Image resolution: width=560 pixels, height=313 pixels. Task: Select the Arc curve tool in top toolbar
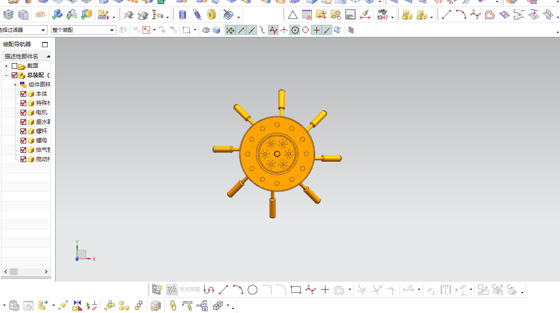[x=461, y=14]
